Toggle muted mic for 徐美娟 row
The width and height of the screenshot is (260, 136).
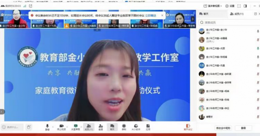258,40
